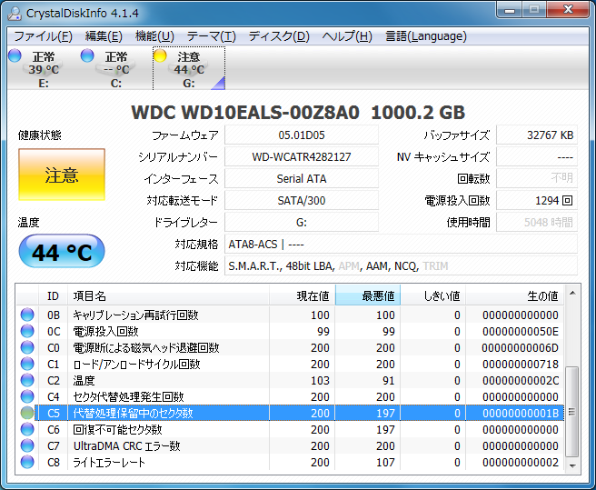Click the 最悪値 column header
The width and height of the screenshot is (596, 490).
(368, 296)
